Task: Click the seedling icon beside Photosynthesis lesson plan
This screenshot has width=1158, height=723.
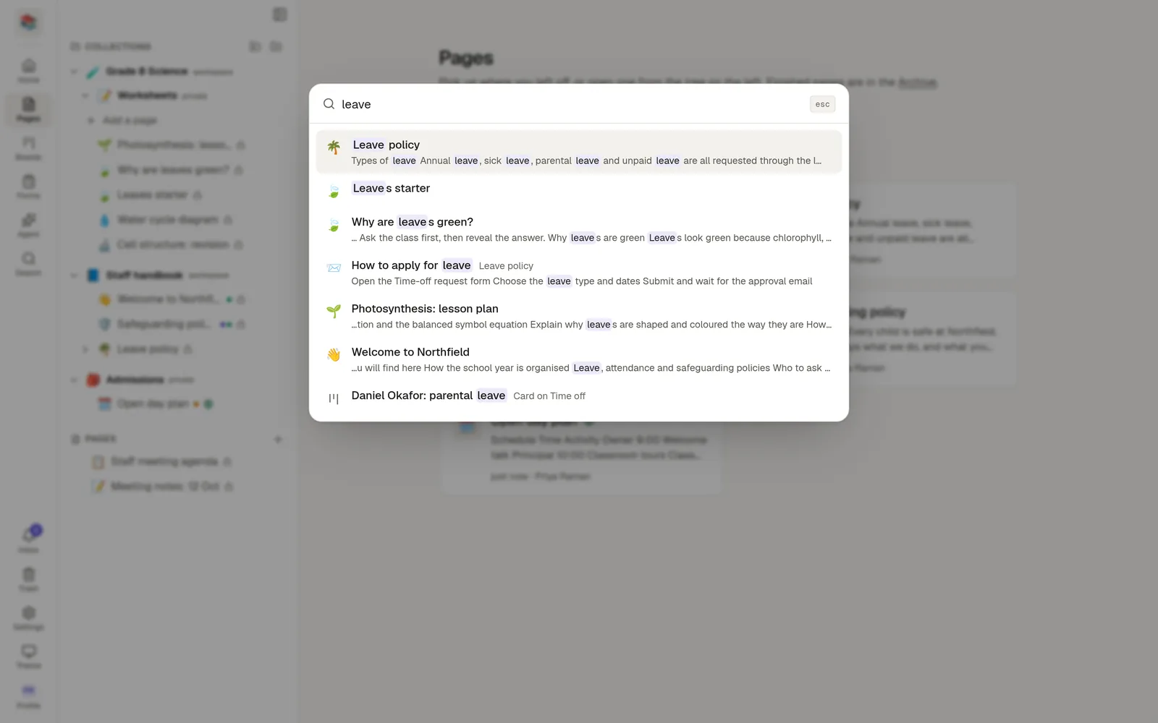Action: [334, 312]
